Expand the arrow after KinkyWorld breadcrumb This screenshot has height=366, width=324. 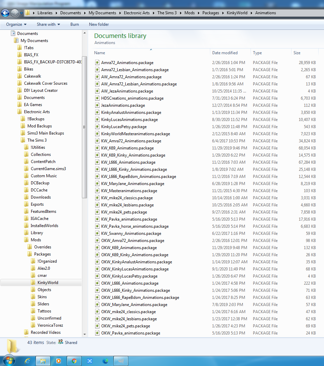tap(252, 13)
